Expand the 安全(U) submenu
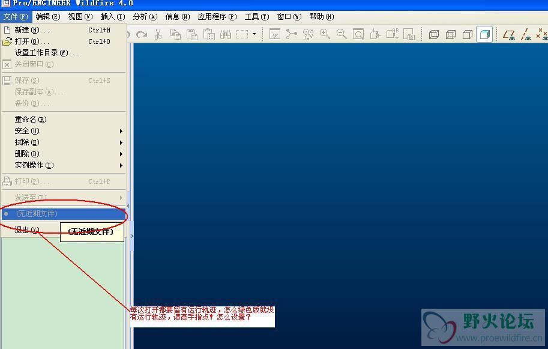 coord(64,131)
